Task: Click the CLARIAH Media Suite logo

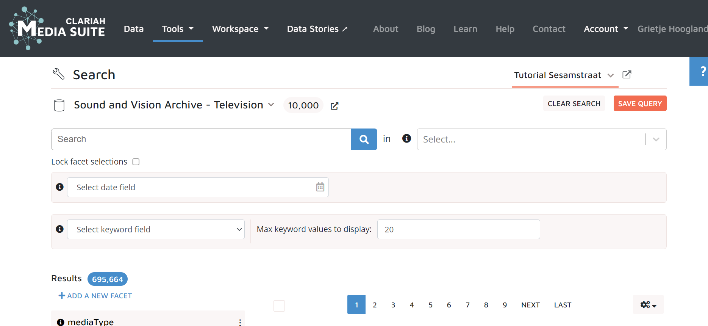Action: (58, 28)
